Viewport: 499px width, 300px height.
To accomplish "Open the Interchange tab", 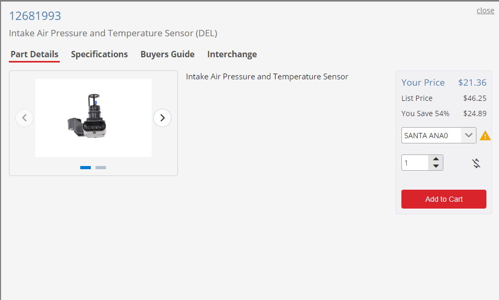I will pyautogui.click(x=232, y=54).
